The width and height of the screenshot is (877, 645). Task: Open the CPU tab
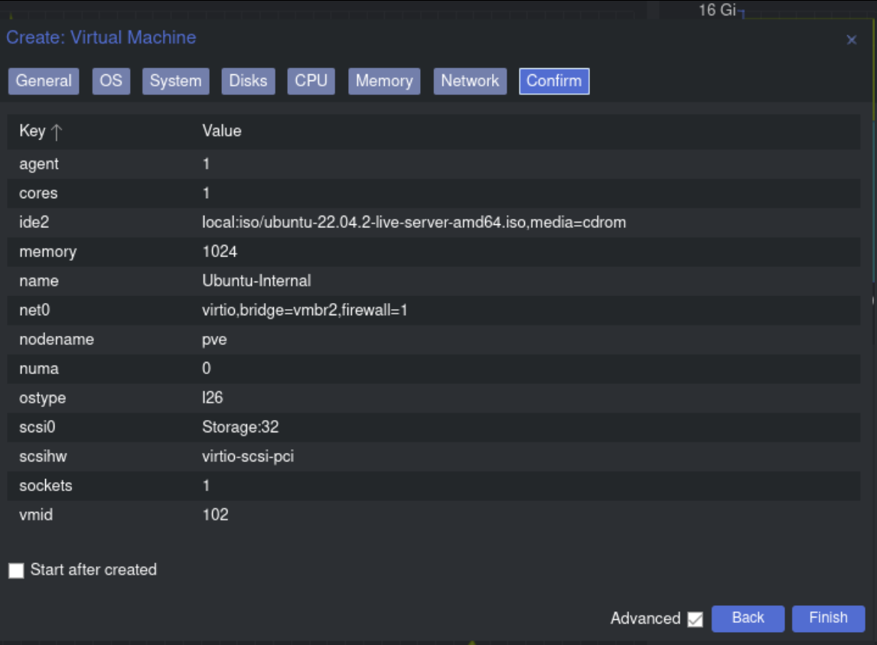(x=311, y=81)
